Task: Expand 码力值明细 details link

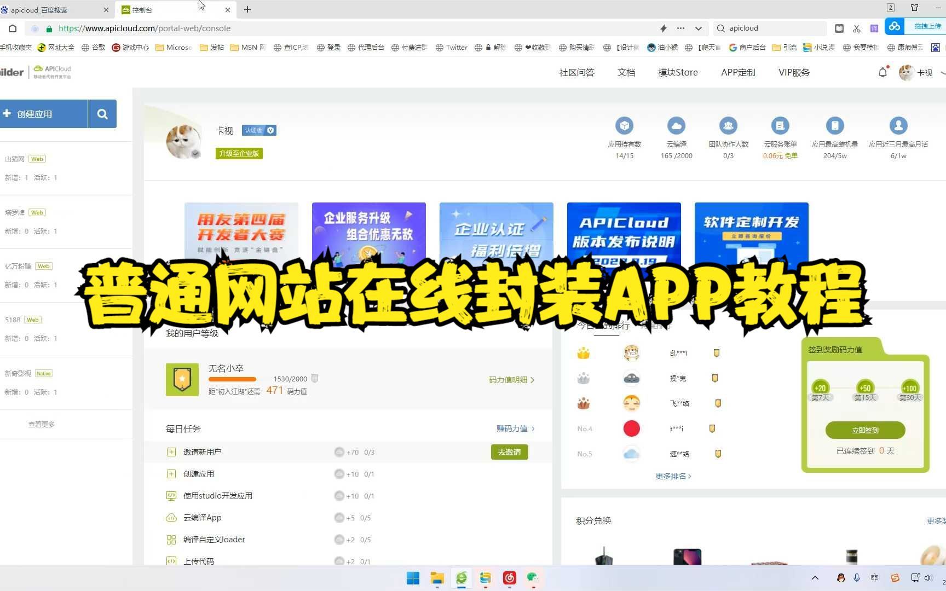Action: [x=511, y=380]
